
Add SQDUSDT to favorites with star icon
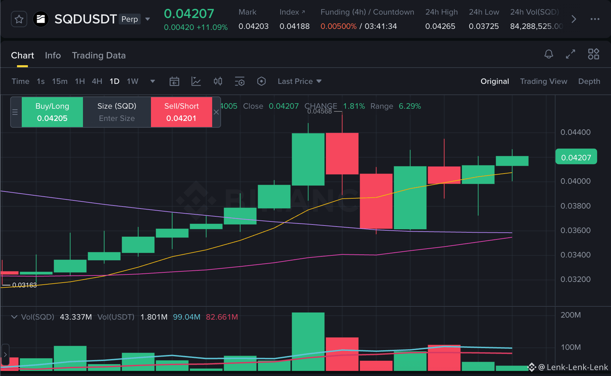click(19, 19)
